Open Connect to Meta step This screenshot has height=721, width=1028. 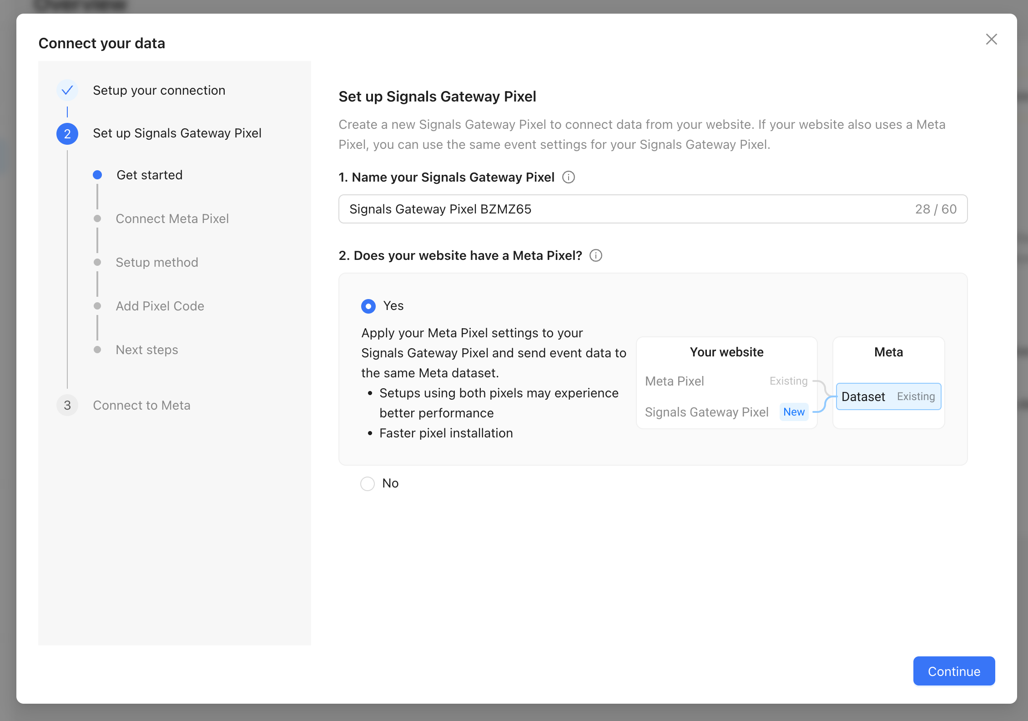click(141, 405)
